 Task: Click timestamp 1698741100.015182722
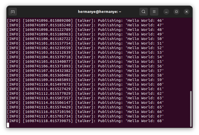(48, 39)
